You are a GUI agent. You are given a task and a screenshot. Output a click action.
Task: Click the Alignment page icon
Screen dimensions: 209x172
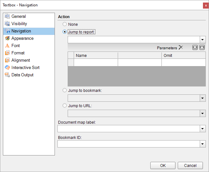(x=7, y=60)
